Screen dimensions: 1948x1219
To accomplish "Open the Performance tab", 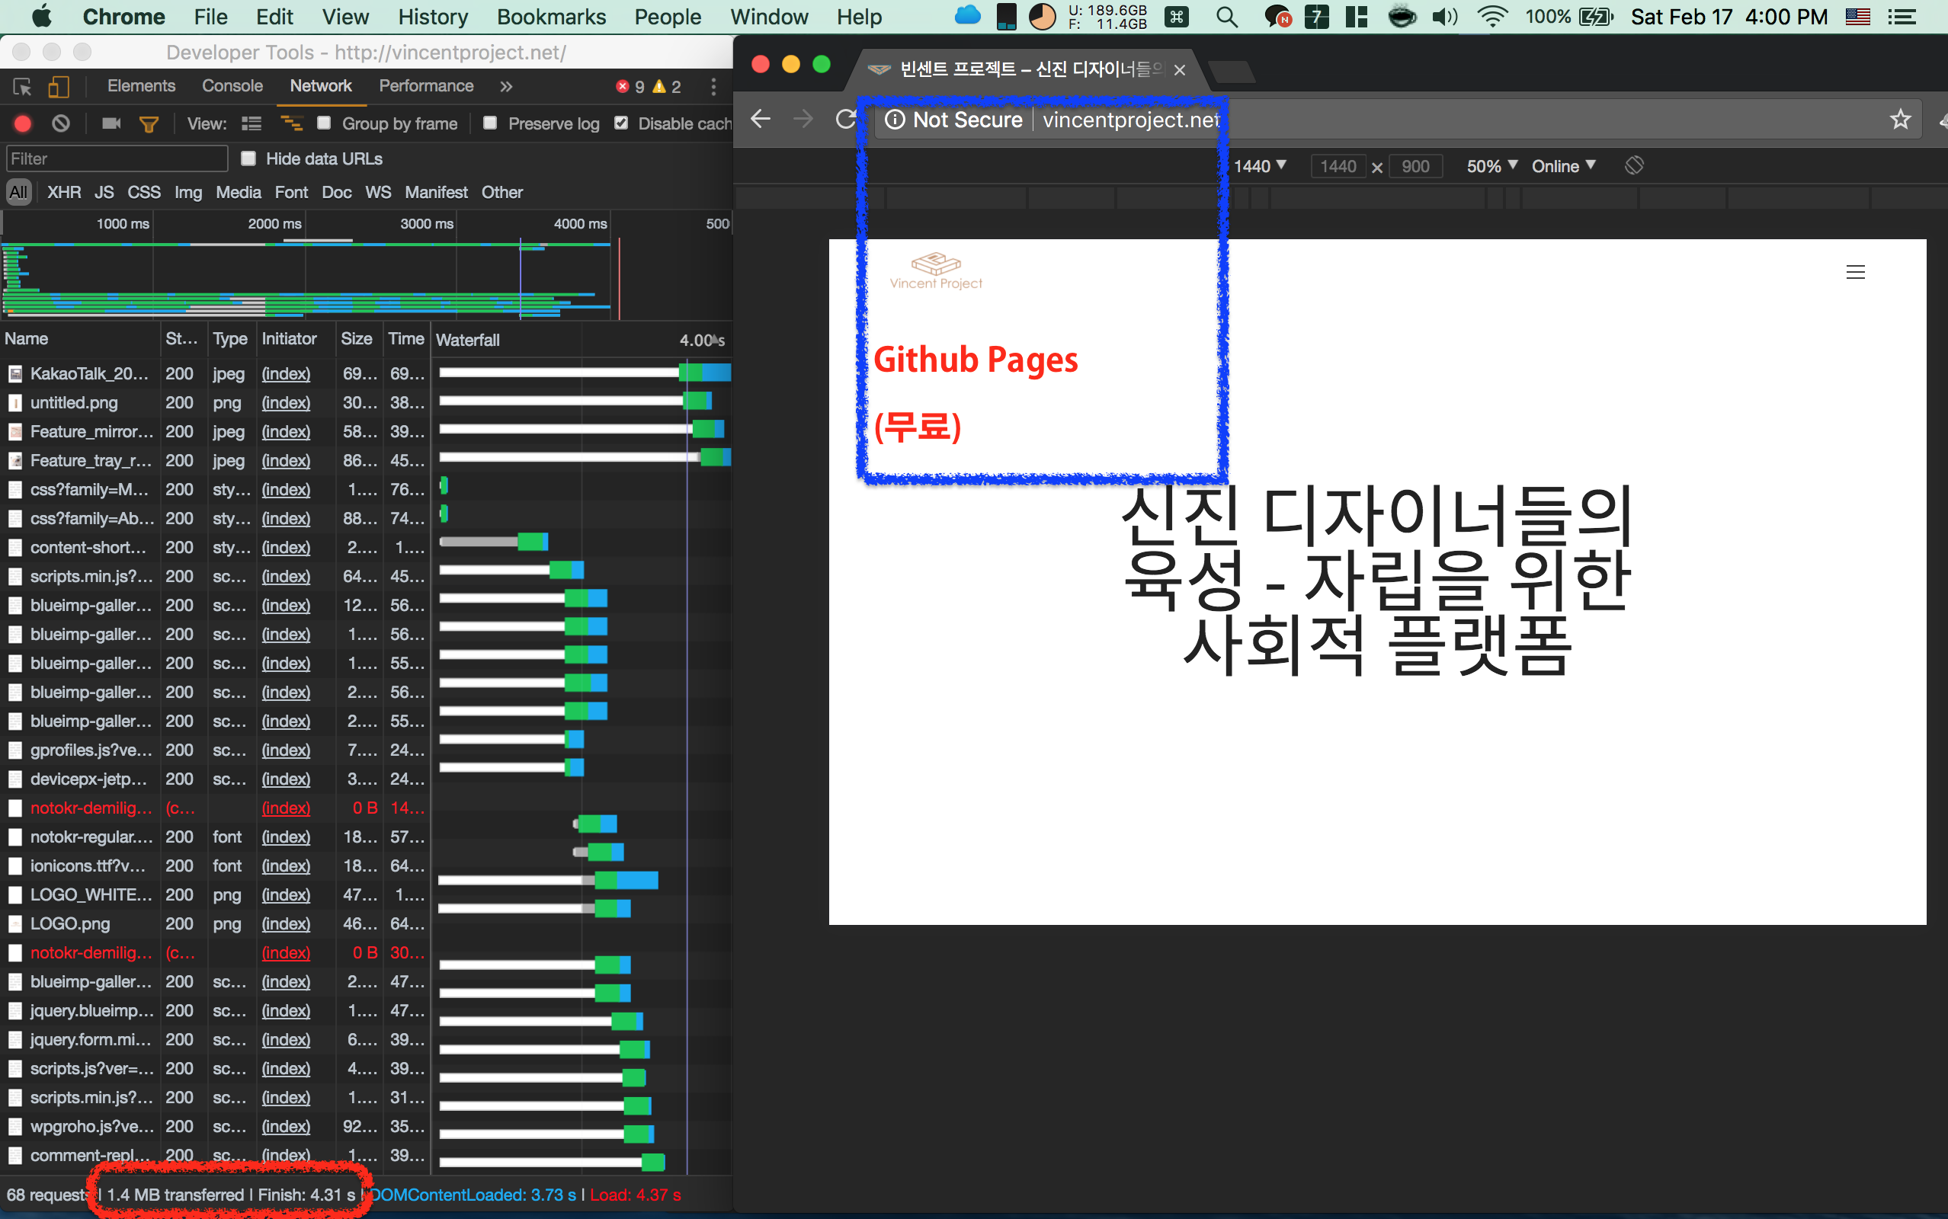I will point(426,85).
